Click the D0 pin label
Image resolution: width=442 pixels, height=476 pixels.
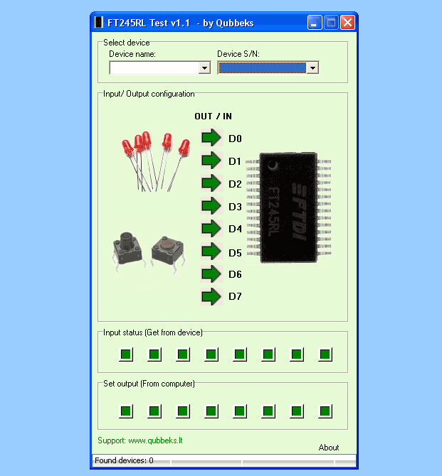point(235,139)
